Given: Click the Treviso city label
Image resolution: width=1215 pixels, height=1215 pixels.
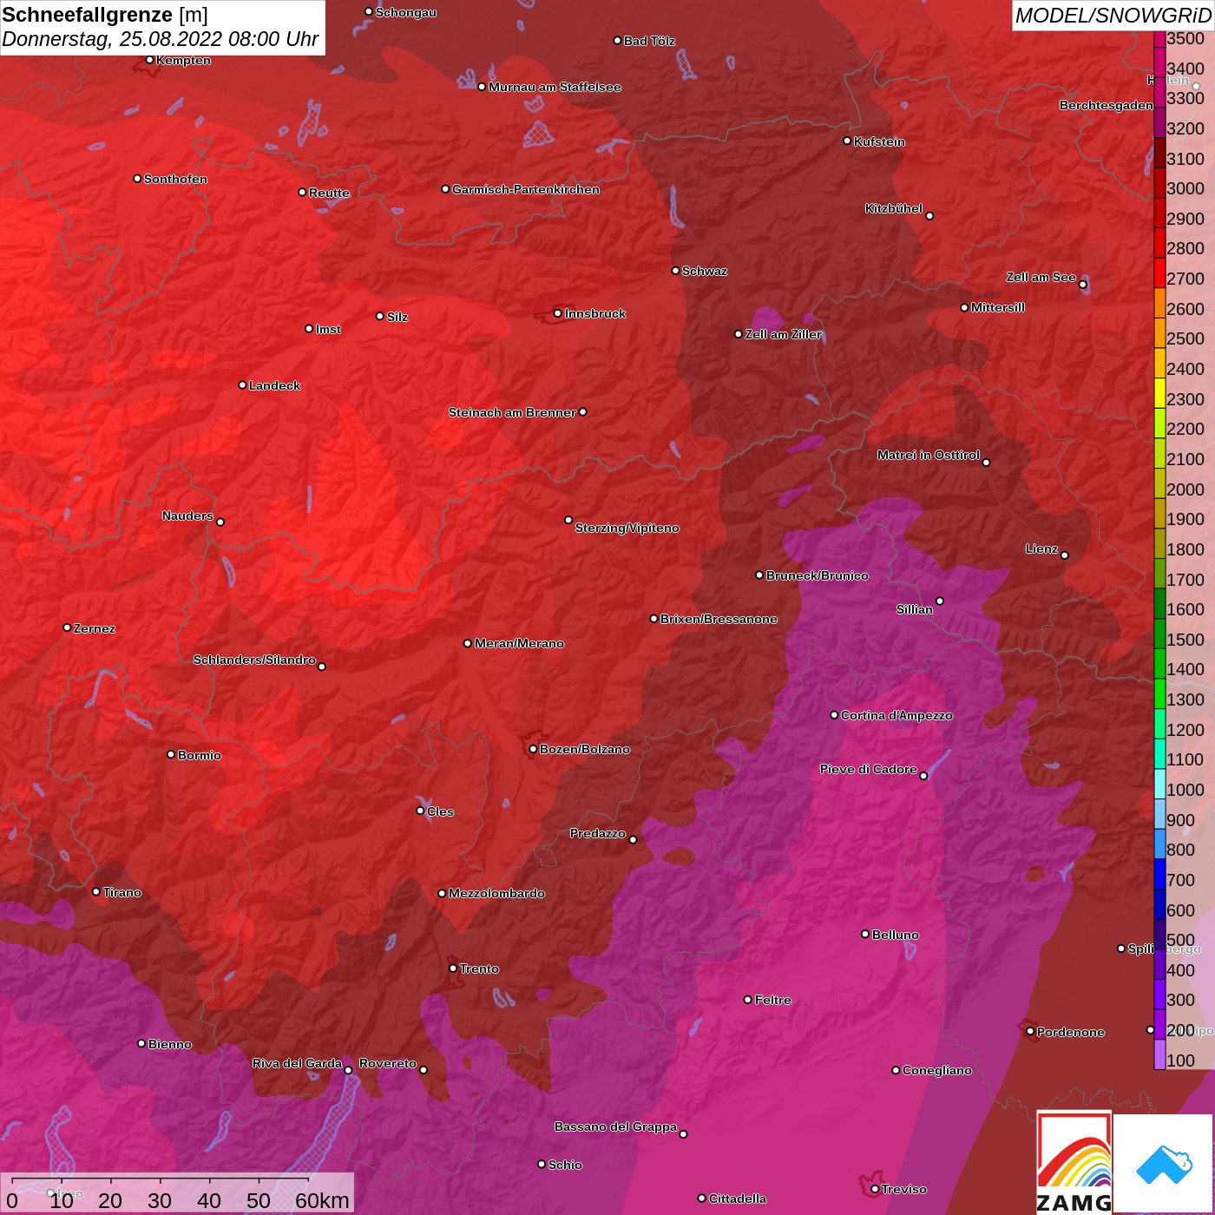Looking at the screenshot, I should [x=904, y=1189].
